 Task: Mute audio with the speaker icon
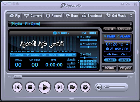[x=99, y=87]
